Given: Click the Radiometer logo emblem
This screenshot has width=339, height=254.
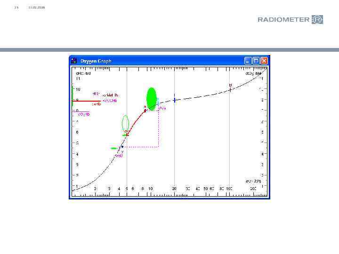Looking at the screenshot, I should pos(317,20).
